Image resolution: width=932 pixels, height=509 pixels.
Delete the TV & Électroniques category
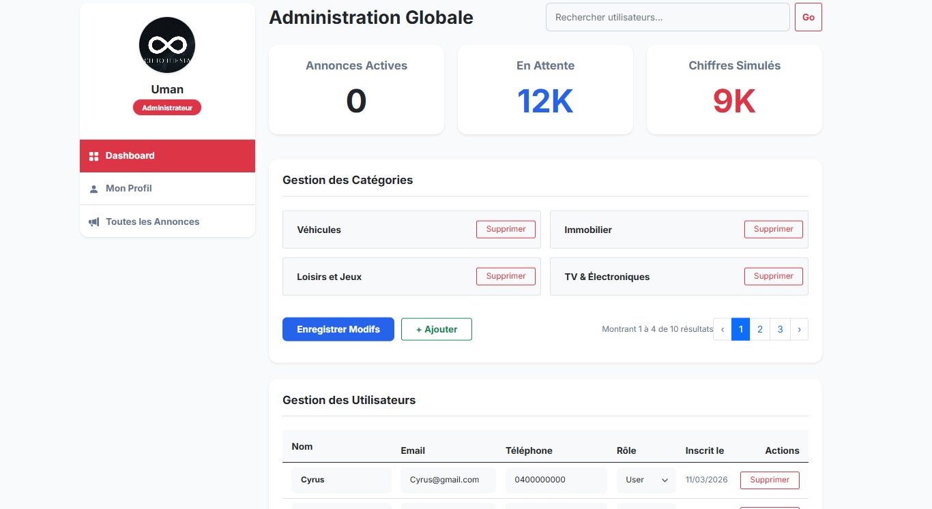(x=773, y=277)
